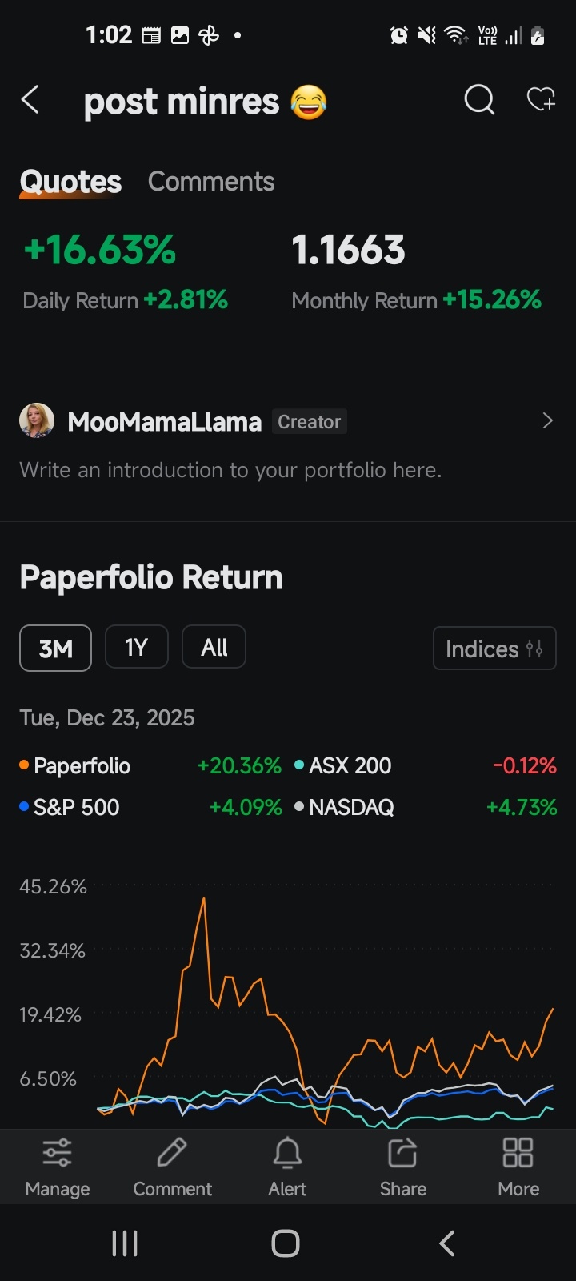Select the All time range
Viewport: 576px width, 1281px height.
[x=214, y=647]
